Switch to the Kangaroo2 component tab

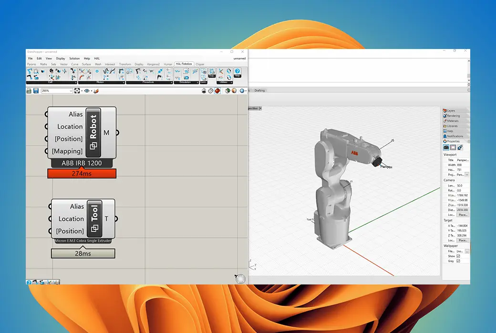pyautogui.click(x=154, y=64)
